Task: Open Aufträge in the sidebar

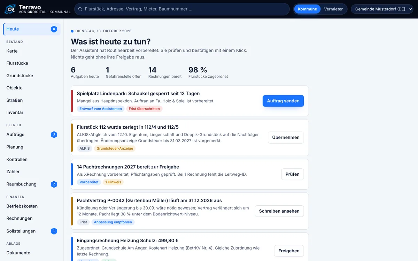Action: coord(32,135)
